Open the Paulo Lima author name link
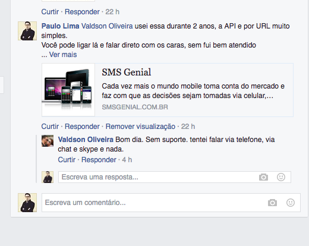The image size is (309, 246). click(61, 26)
